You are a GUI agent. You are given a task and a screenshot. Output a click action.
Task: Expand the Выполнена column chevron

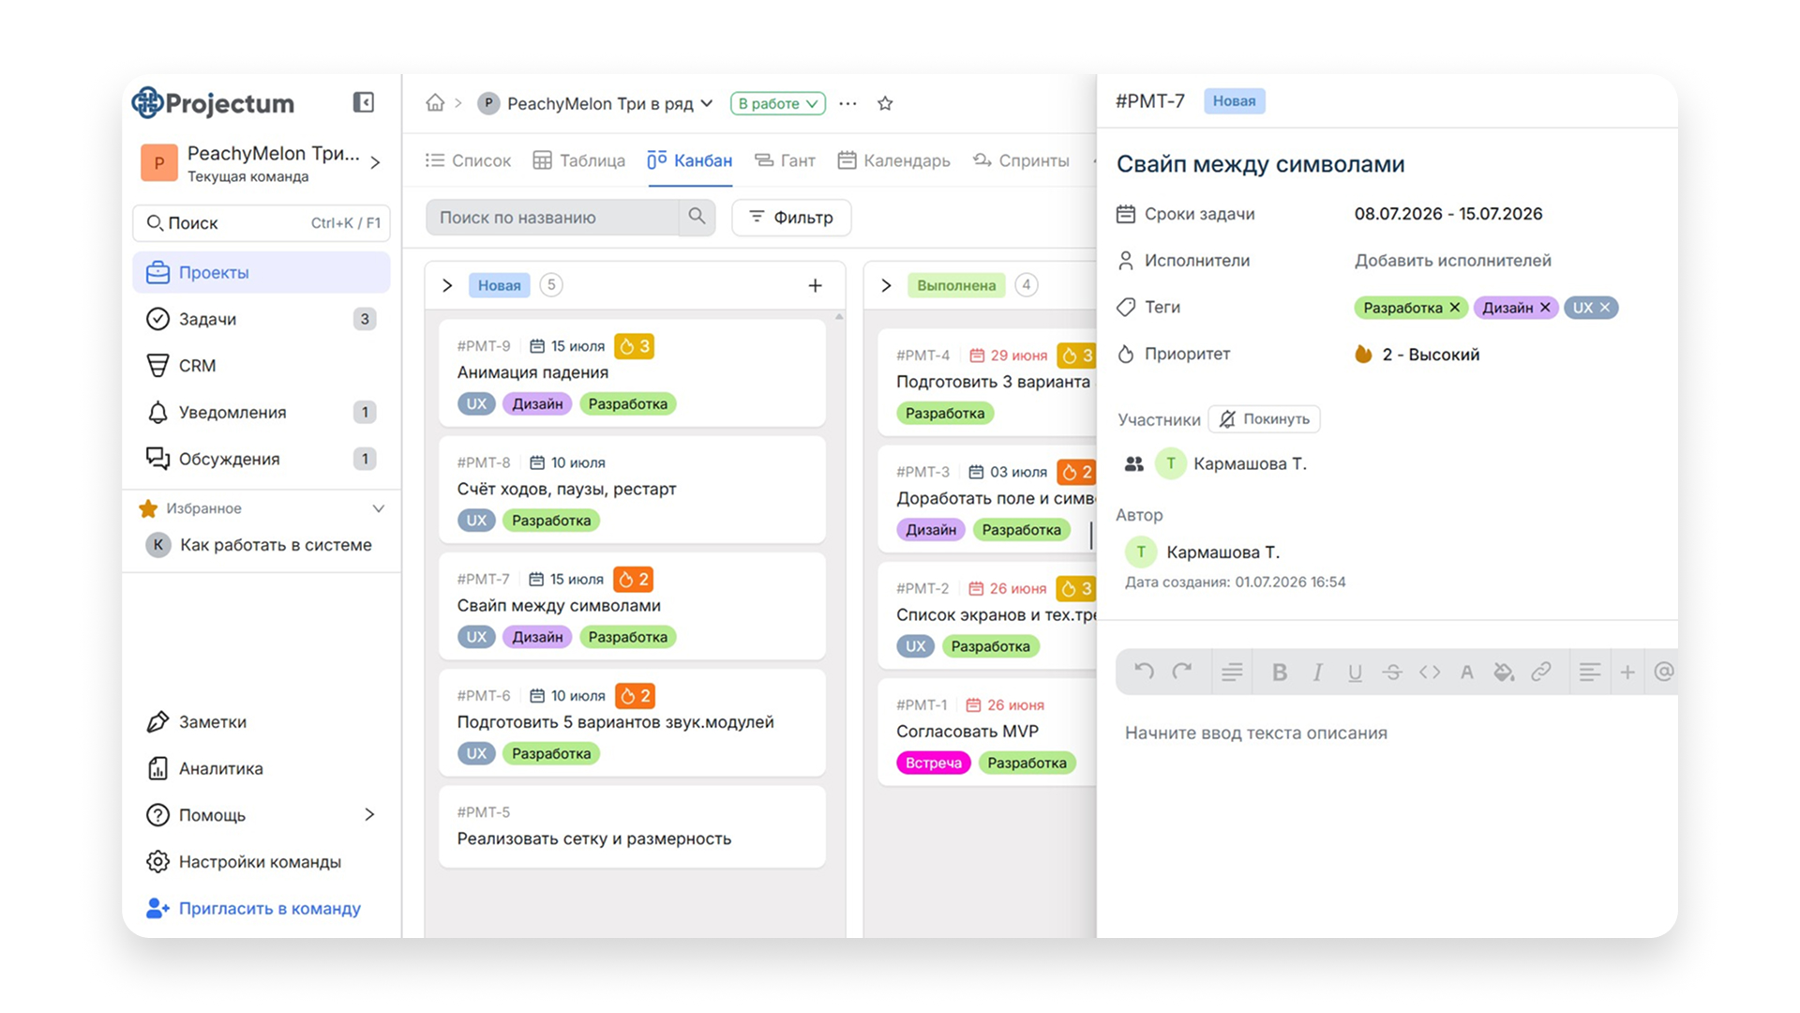[886, 285]
